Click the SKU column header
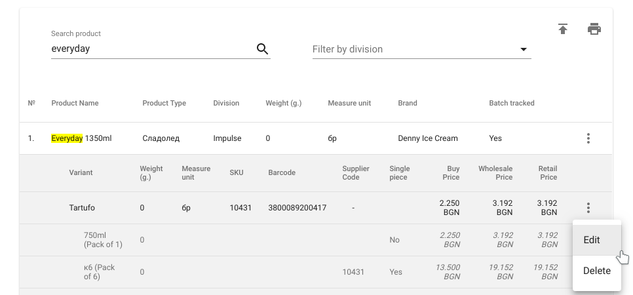633x295 pixels. (237, 172)
